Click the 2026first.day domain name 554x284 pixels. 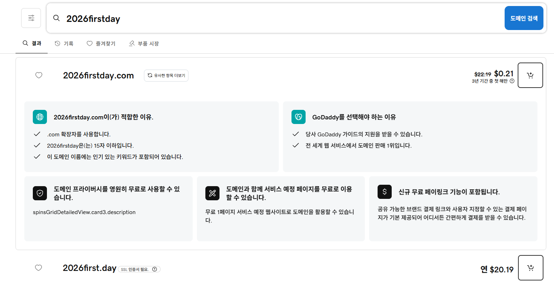click(90, 268)
